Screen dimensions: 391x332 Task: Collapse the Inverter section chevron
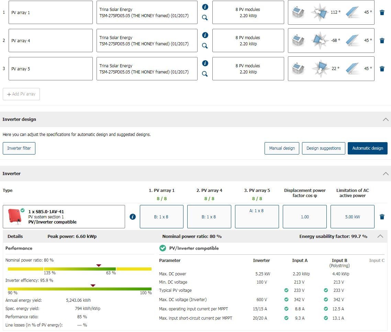pyautogui.click(x=386, y=174)
